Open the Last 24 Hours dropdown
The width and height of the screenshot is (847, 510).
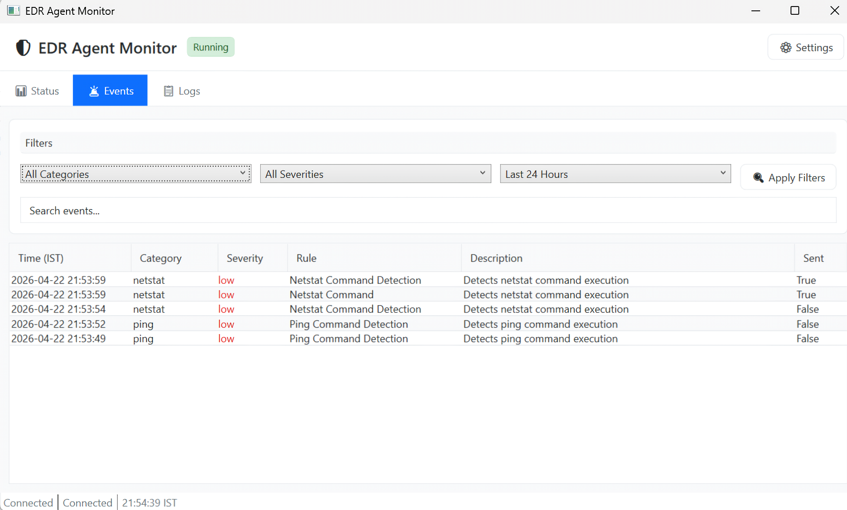pyautogui.click(x=615, y=174)
